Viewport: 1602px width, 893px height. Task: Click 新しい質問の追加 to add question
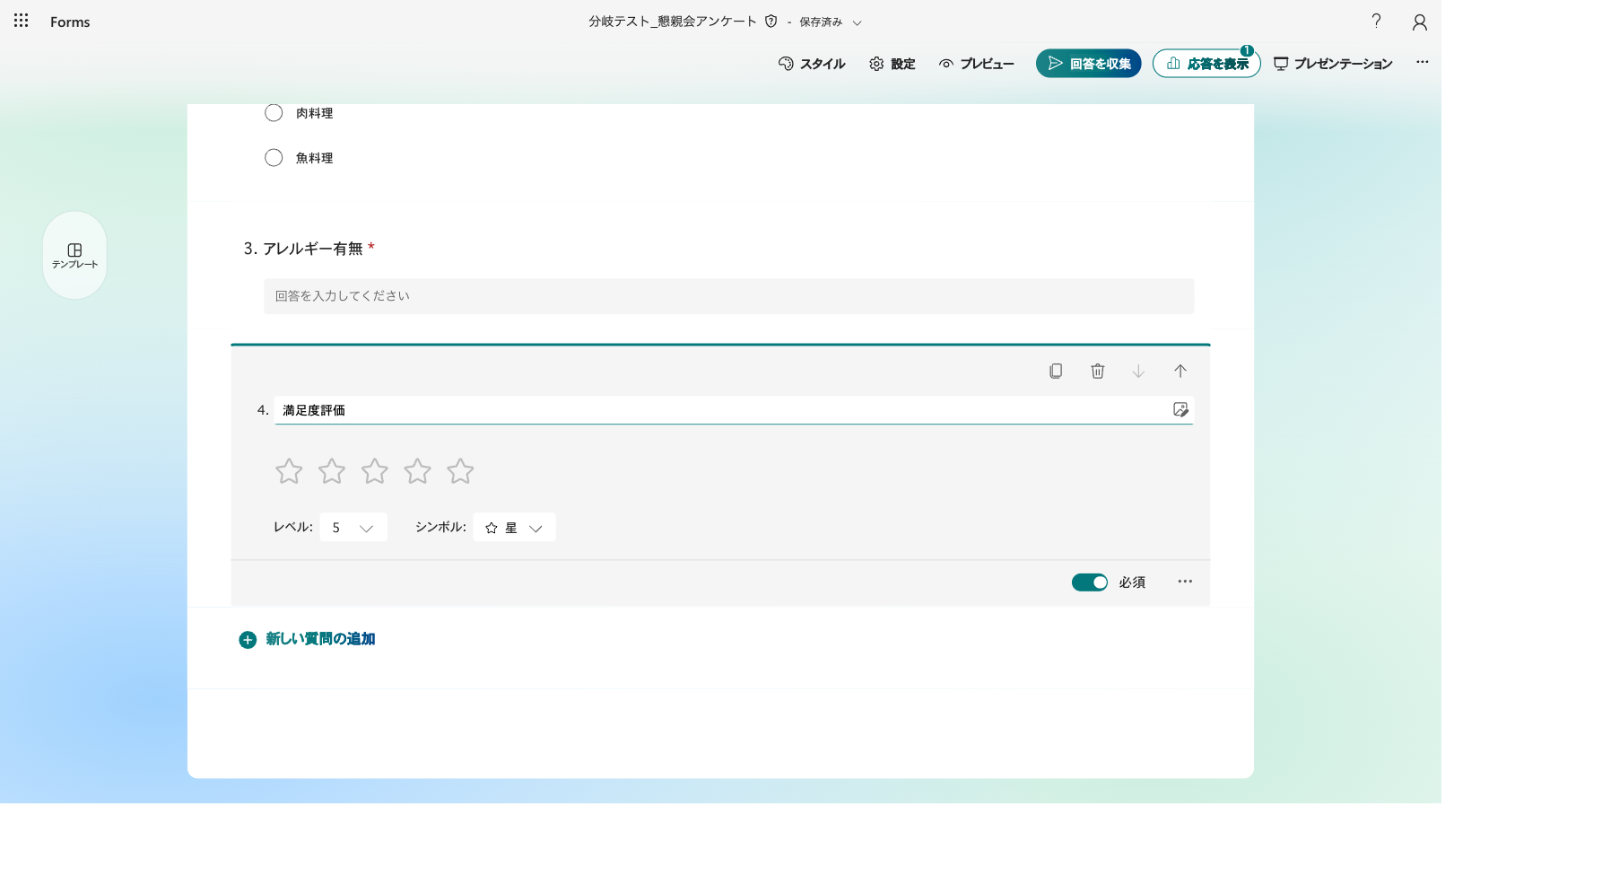(307, 639)
